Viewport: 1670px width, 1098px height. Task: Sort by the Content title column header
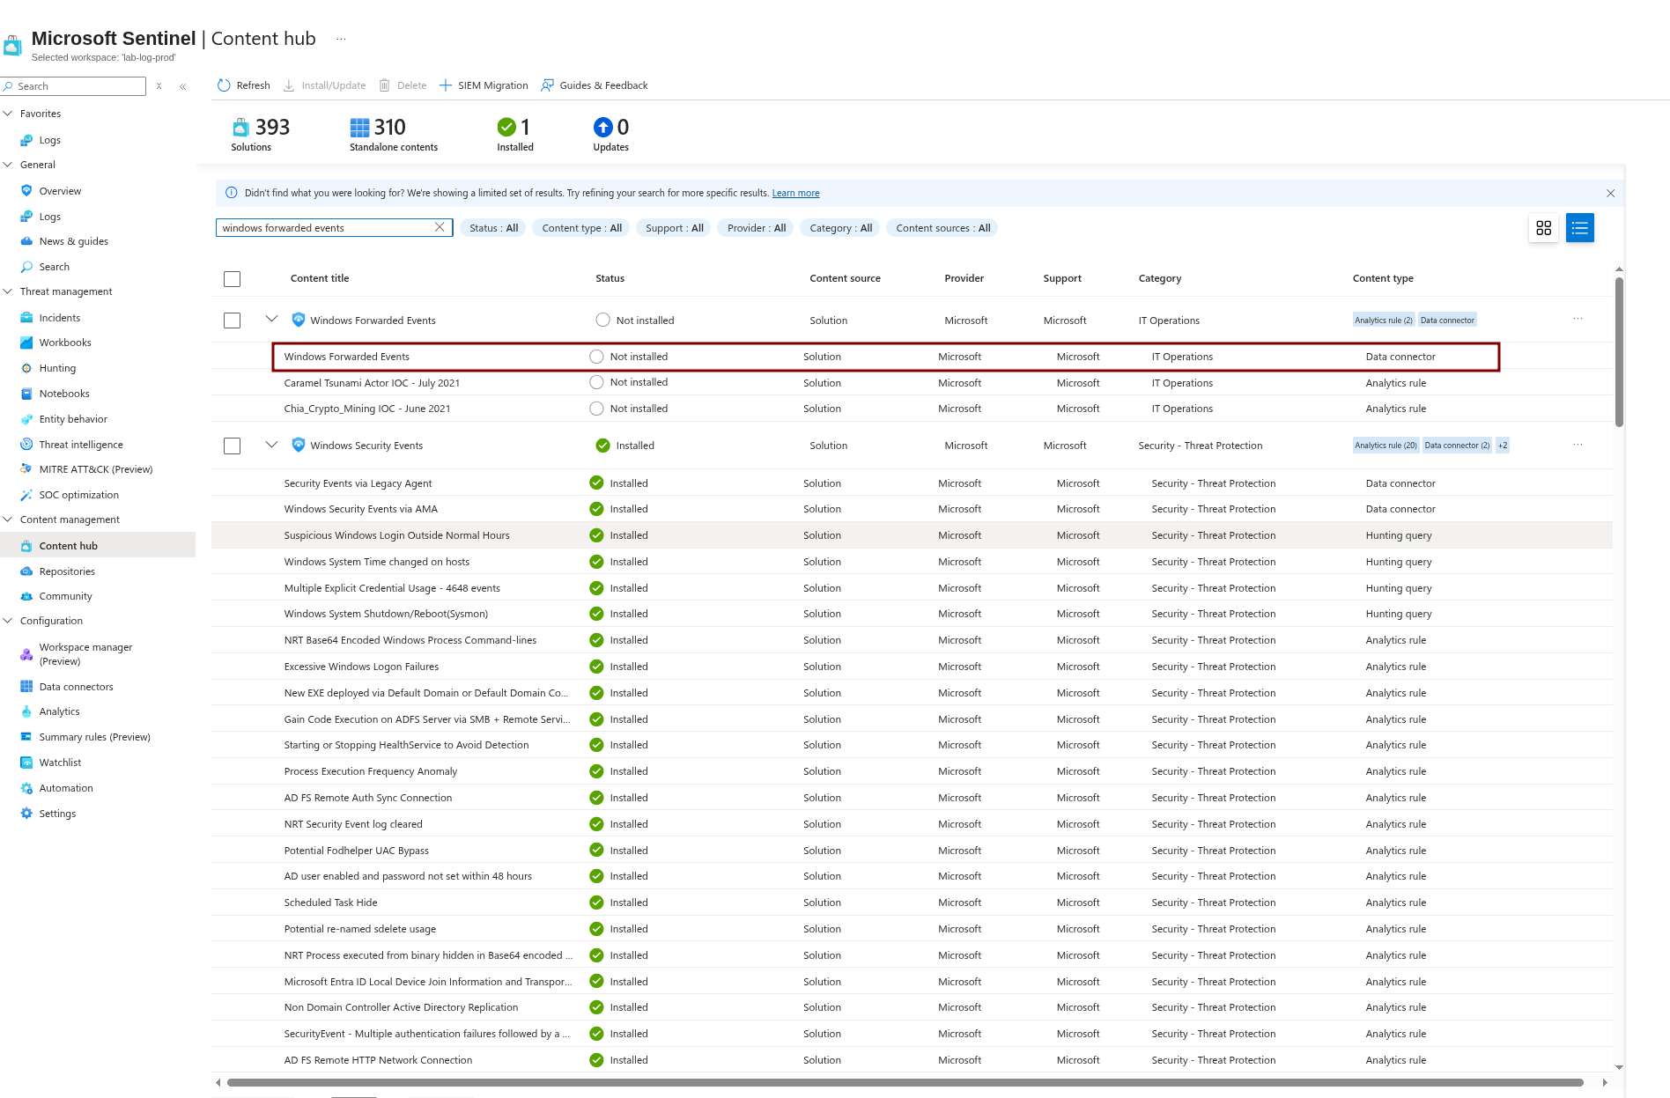(320, 278)
